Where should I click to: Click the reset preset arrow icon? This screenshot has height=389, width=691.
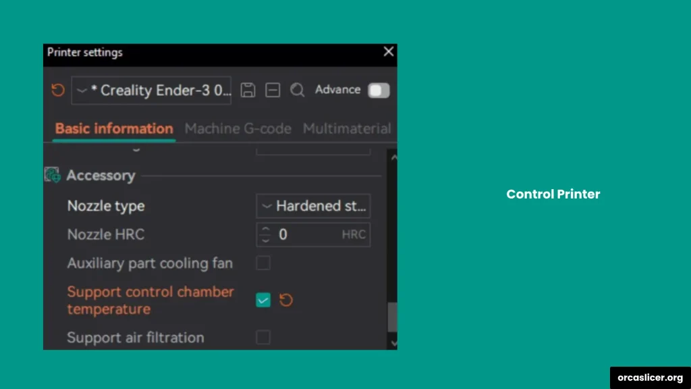[x=58, y=90]
